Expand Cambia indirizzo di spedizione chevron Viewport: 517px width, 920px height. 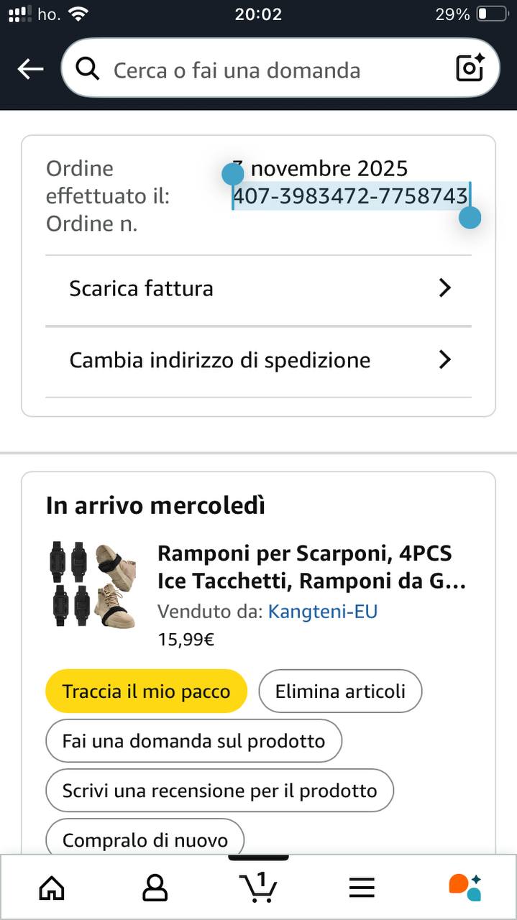445,359
